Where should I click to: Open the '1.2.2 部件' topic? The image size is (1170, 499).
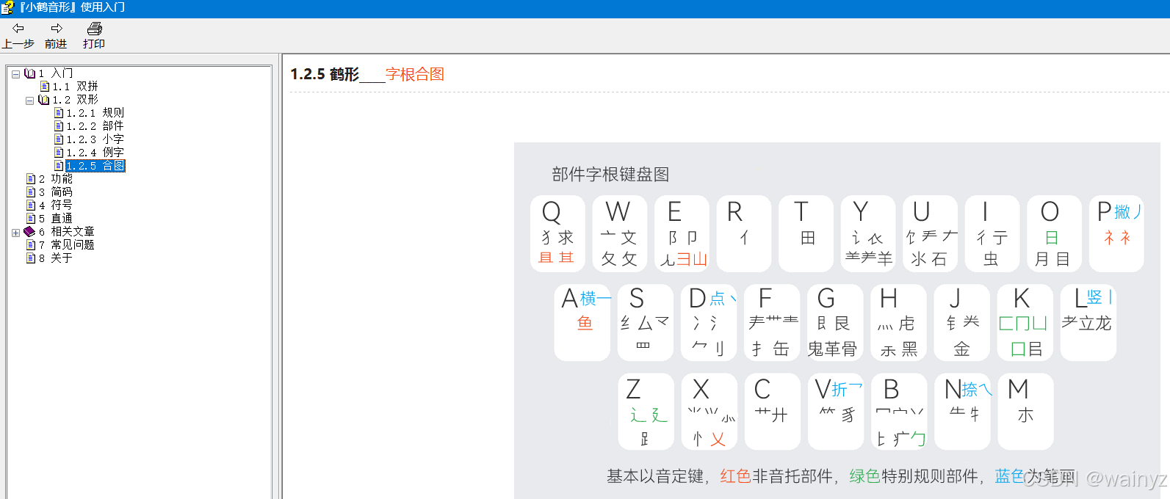tap(95, 126)
